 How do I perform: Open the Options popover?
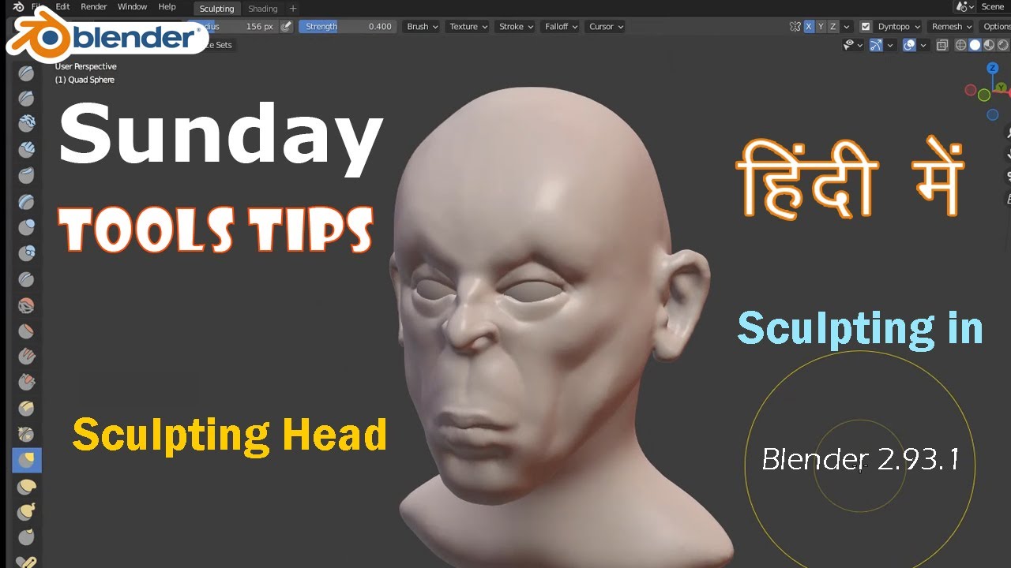pyautogui.click(x=995, y=27)
